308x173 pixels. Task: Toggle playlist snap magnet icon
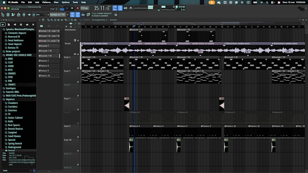(x=43, y=20)
